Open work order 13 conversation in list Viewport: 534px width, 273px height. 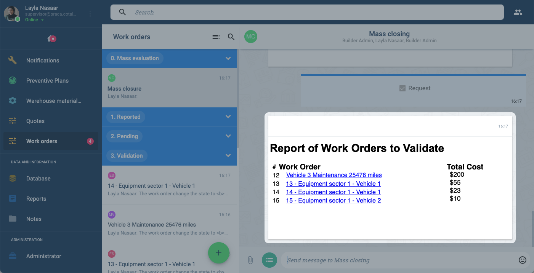click(169, 259)
